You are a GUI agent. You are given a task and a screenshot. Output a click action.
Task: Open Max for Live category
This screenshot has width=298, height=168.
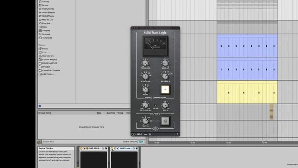47,20
